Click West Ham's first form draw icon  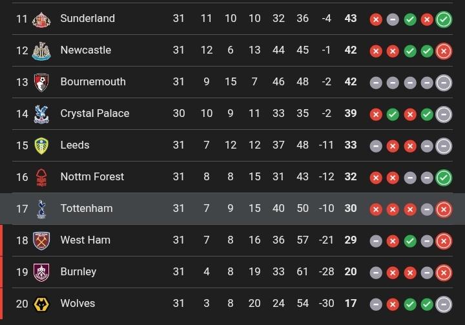(x=376, y=240)
